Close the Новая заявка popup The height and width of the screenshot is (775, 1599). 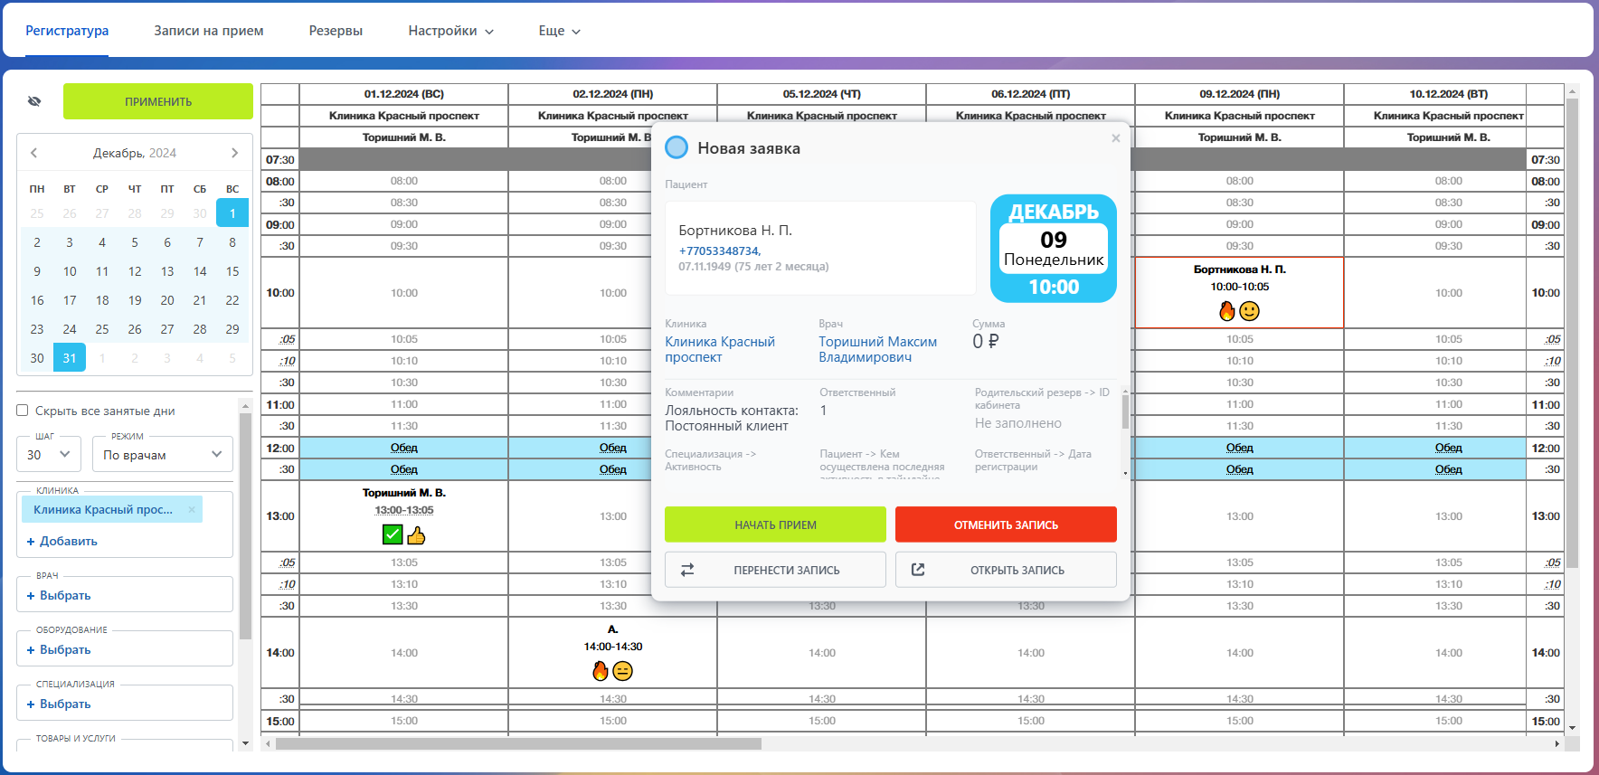pos(1116,138)
